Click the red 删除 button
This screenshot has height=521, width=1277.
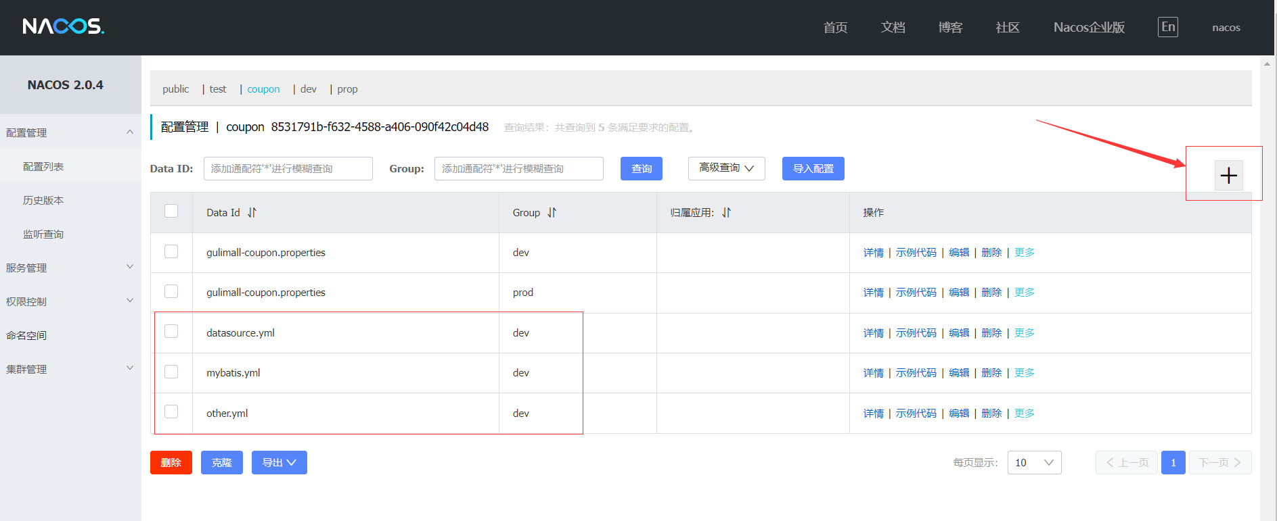coord(171,462)
